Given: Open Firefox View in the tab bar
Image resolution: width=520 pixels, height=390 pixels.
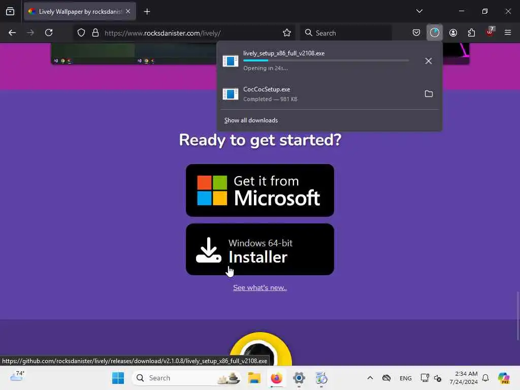Looking at the screenshot, I should tap(10, 12).
